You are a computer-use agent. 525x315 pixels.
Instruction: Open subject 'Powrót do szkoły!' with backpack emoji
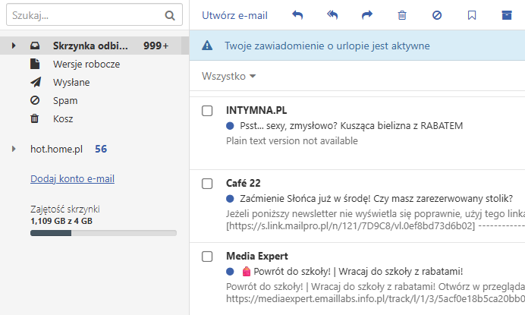pos(352,272)
